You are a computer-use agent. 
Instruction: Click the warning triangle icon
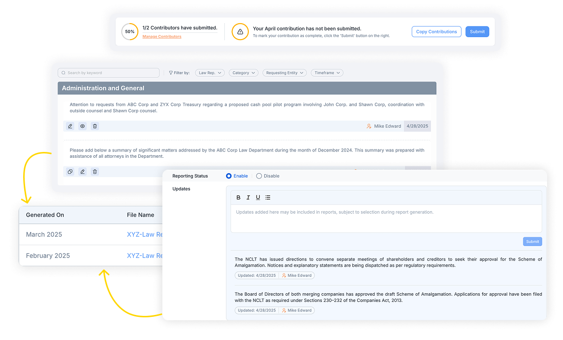(240, 31)
